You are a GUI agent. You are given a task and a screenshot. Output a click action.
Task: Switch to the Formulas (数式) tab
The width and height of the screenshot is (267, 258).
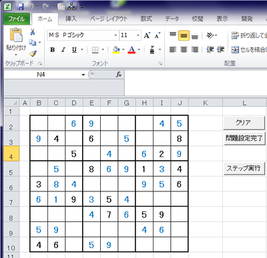pyautogui.click(x=146, y=19)
